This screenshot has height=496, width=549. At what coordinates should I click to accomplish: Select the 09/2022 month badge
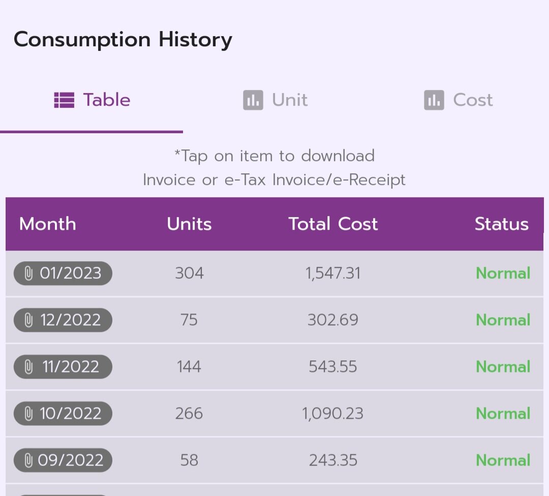pyautogui.click(x=63, y=460)
